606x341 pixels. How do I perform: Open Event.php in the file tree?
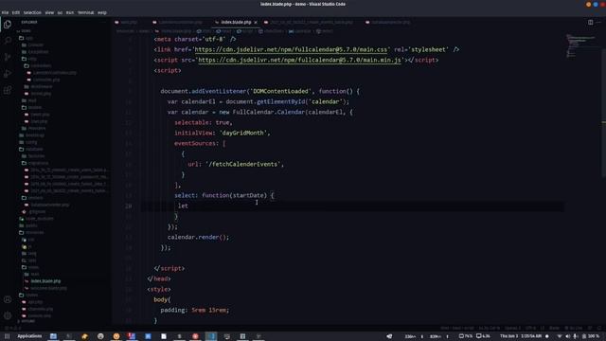tap(37, 115)
